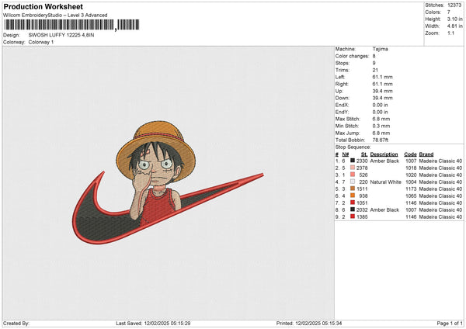
Task: Select the orange swatch with 938 stitches
Action: (353, 196)
